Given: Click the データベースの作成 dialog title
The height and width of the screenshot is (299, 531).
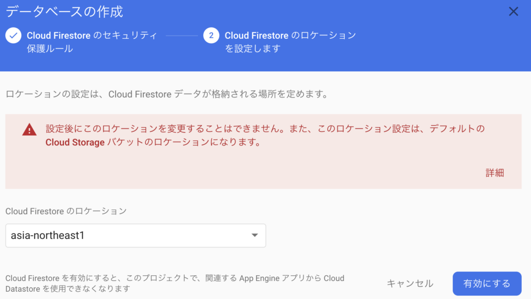Looking at the screenshot, I should pyautogui.click(x=64, y=12).
